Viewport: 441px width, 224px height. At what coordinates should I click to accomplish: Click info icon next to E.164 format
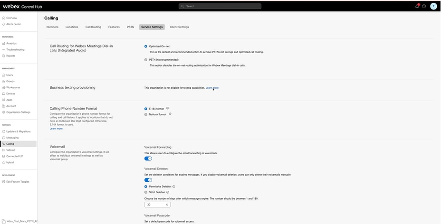coord(167,108)
